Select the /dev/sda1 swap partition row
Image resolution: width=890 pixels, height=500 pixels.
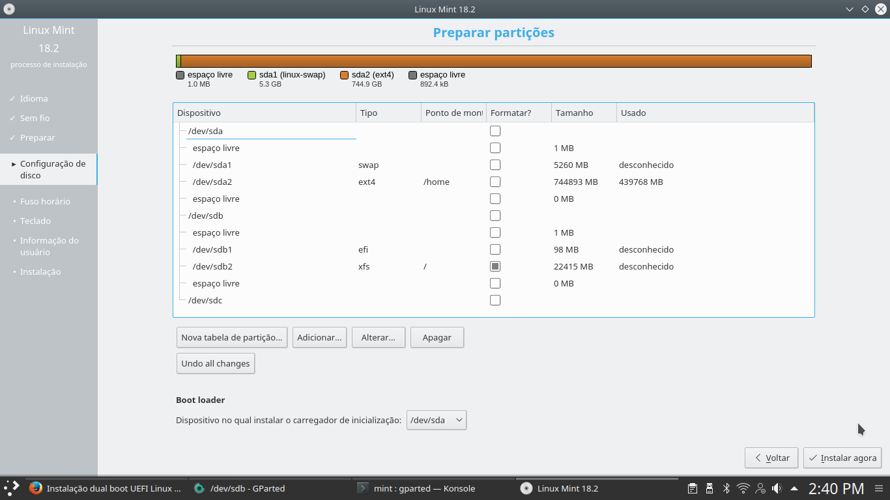click(494, 165)
